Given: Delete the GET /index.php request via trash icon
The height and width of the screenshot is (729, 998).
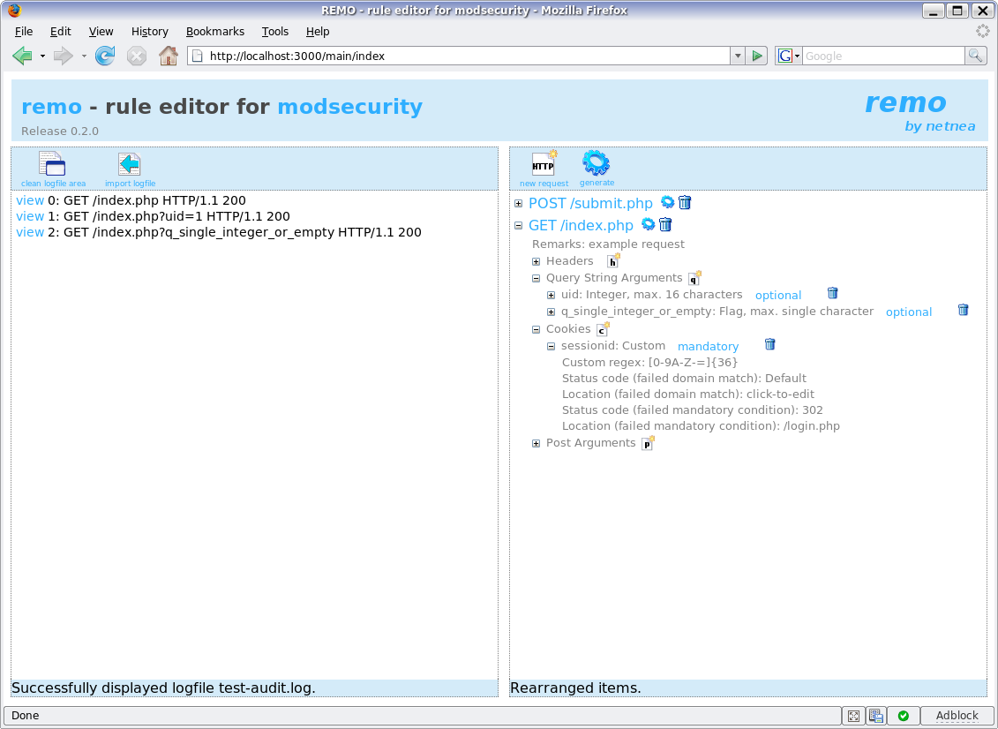Looking at the screenshot, I should [x=665, y=224].
